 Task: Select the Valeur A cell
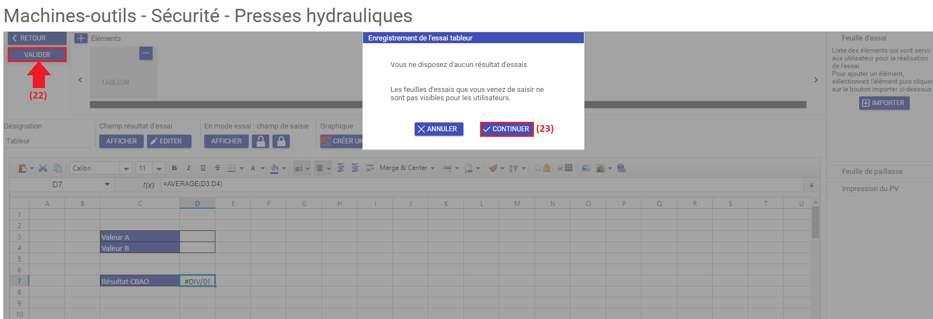click(140, 237)
